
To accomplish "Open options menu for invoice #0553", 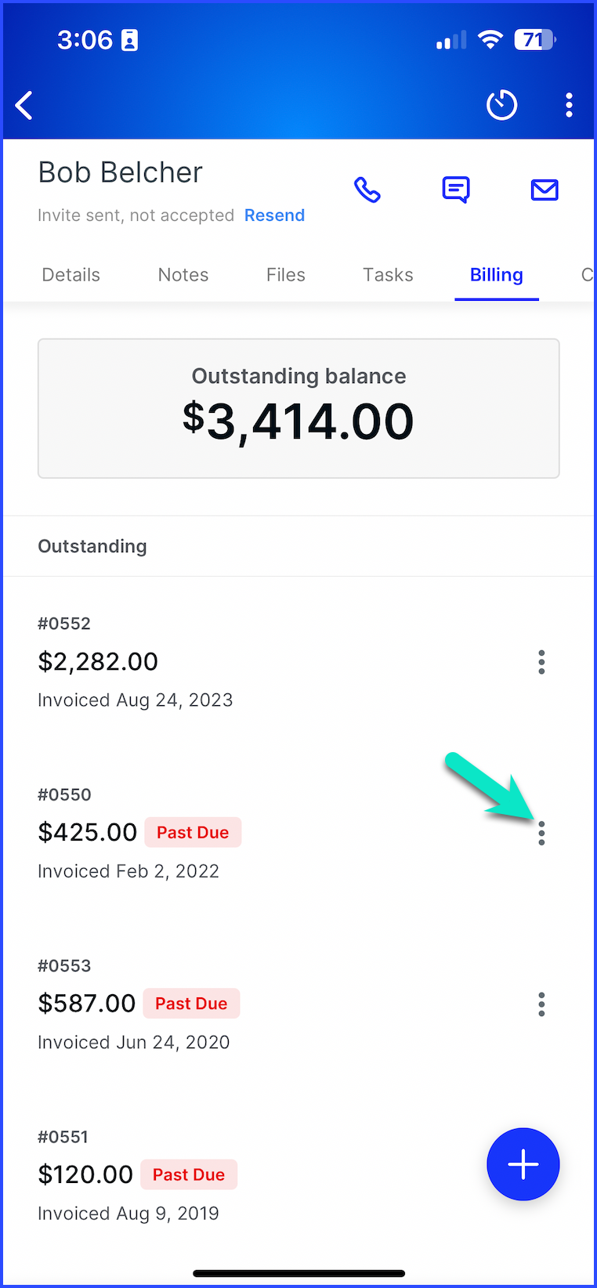I will [541, 1004].
